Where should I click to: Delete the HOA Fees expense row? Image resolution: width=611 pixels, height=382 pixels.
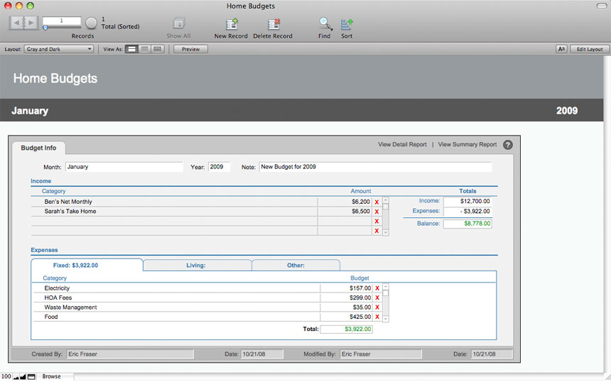(377, 298)
